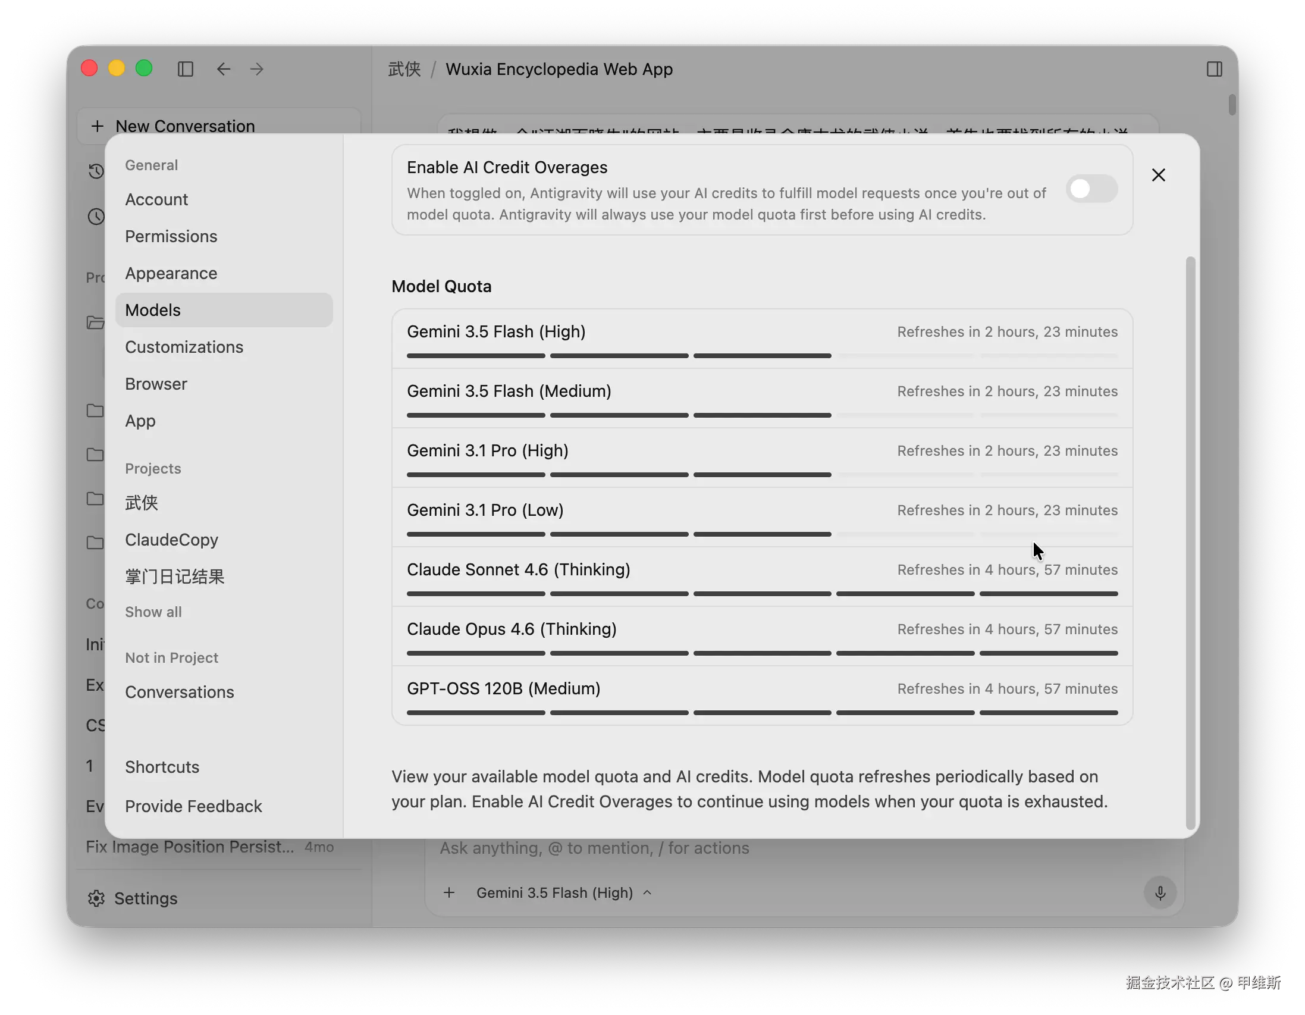Click the Gemini 3.5 Flash (High) quota bar
Screen dimensions: 1305x1015
pyautogui.click(x=762, y=356)
